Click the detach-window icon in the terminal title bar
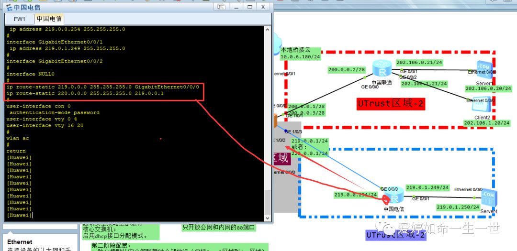Viewport: 517px width, 251px height. tap(222, 7)
